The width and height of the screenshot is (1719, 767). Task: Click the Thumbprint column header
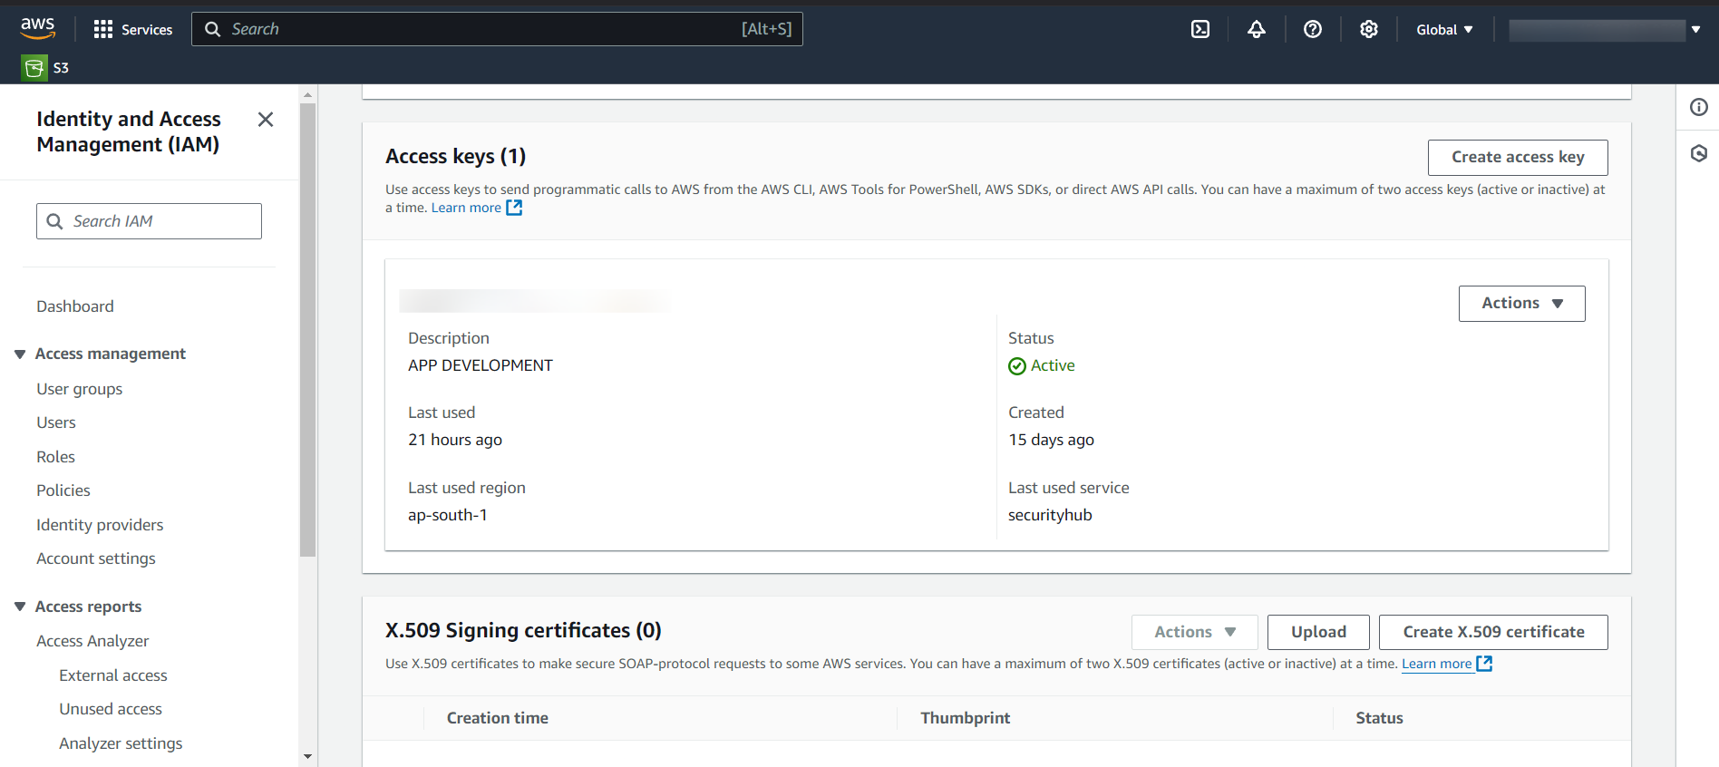(966, 718)
